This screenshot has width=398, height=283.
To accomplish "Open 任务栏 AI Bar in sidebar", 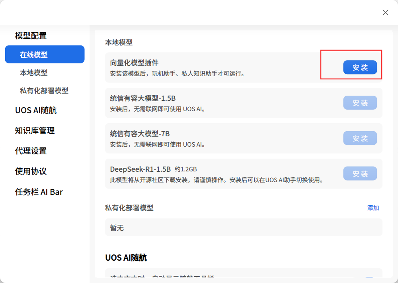I will tap(39, 192).
